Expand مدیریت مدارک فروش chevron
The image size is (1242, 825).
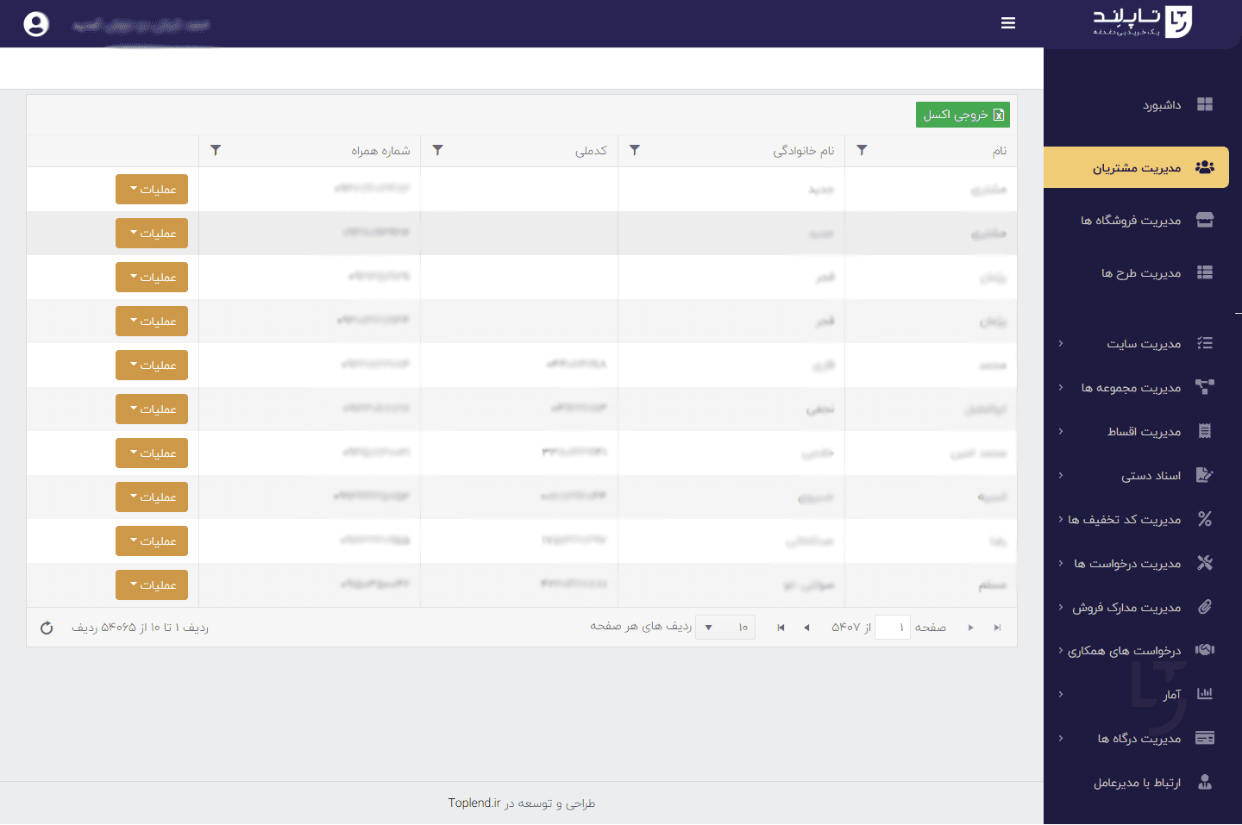pyautogui.click(x=1061, y=608)
